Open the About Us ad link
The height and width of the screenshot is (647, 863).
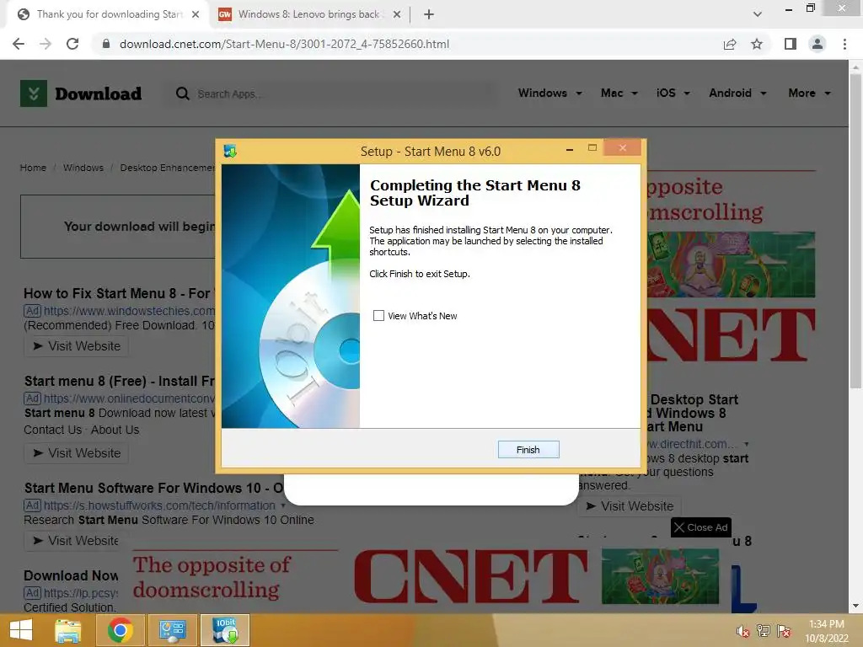coord(115,430)
